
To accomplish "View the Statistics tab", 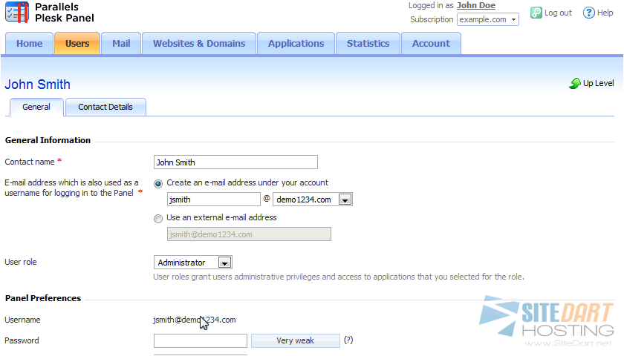I will pyautogui.click(x=368, y=43).
